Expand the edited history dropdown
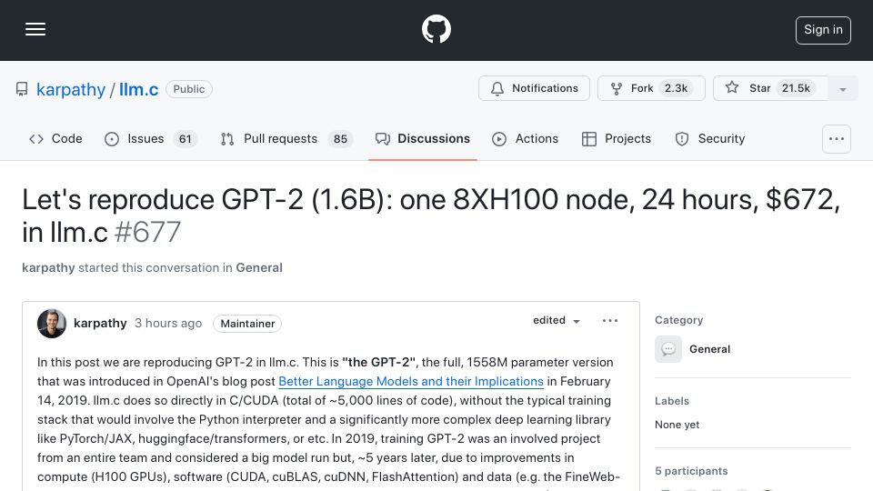 point(557,321)
